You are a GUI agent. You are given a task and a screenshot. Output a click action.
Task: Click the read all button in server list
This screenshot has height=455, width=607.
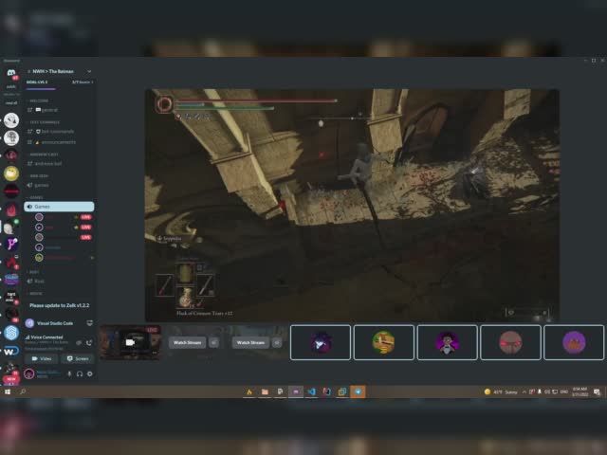tap(11, 103)
